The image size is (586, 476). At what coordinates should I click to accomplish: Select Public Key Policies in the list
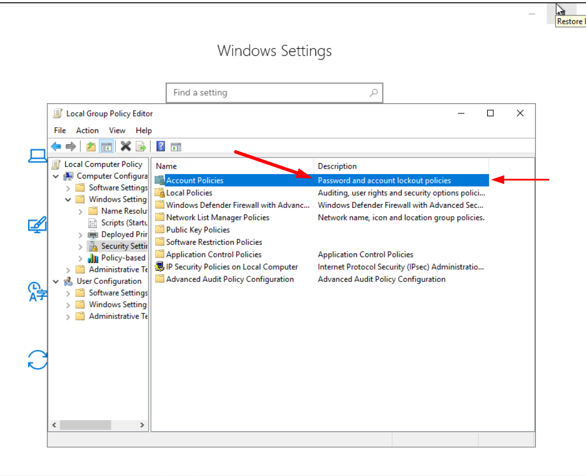tap(198, 230)
